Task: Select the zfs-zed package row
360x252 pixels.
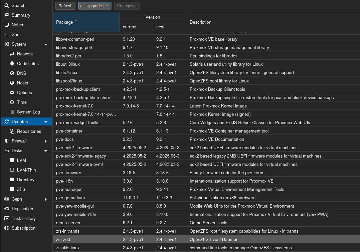Action: click(206, 239)
